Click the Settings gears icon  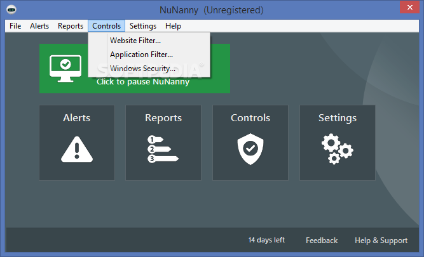point(338,149)
